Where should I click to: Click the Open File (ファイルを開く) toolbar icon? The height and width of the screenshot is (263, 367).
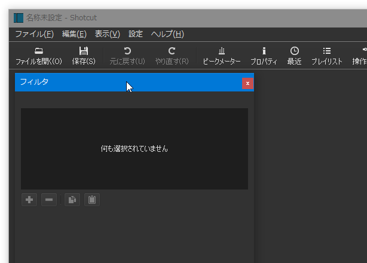[39, 51]
